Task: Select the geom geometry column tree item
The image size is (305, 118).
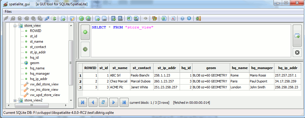Action: click(x=34, y=63)
